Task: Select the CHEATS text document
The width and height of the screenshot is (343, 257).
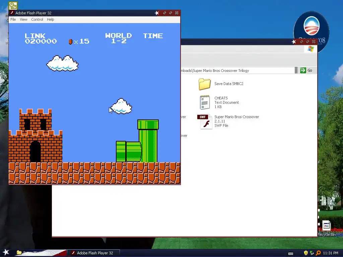Action: click(x=219, y=102)
